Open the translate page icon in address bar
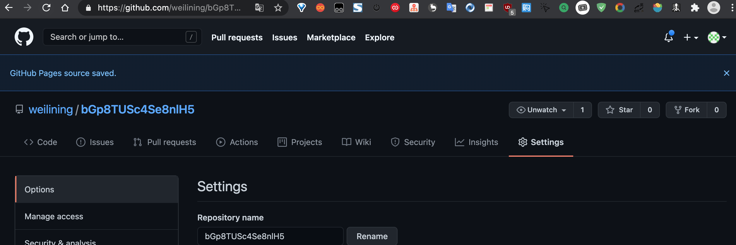Viewport: 736px width, 245px height. click(259, 8)
